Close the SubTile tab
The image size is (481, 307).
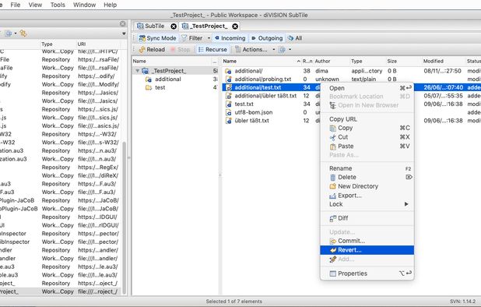(174, 26)
